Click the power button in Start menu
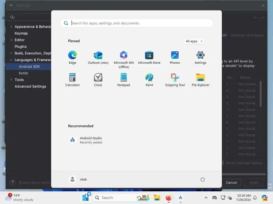Screen dimensions: 273x204 tap(203, 179)
